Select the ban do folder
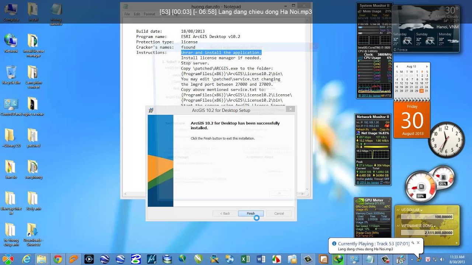The height and width of the screenshot is (265, 472). coord(11,170)
